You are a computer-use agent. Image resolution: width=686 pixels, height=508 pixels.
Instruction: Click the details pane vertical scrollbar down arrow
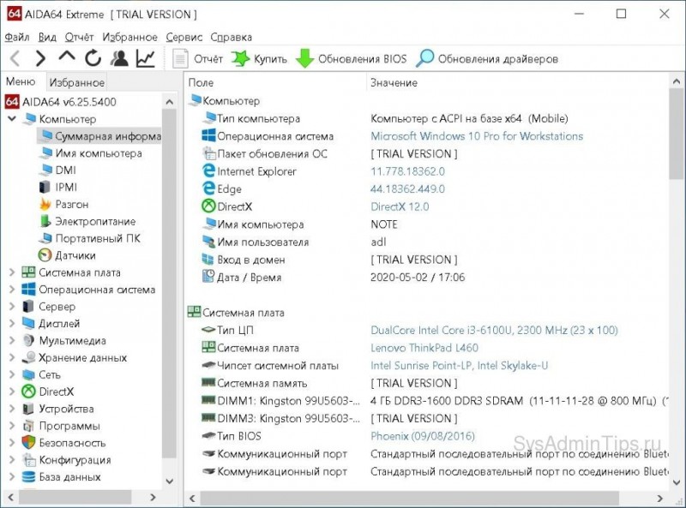[677, 482]
